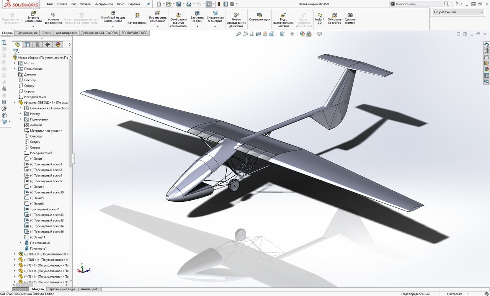490x296 pixels.
Task: Toggle the hide/show items eye icon
Action: [x=292, y=34]
